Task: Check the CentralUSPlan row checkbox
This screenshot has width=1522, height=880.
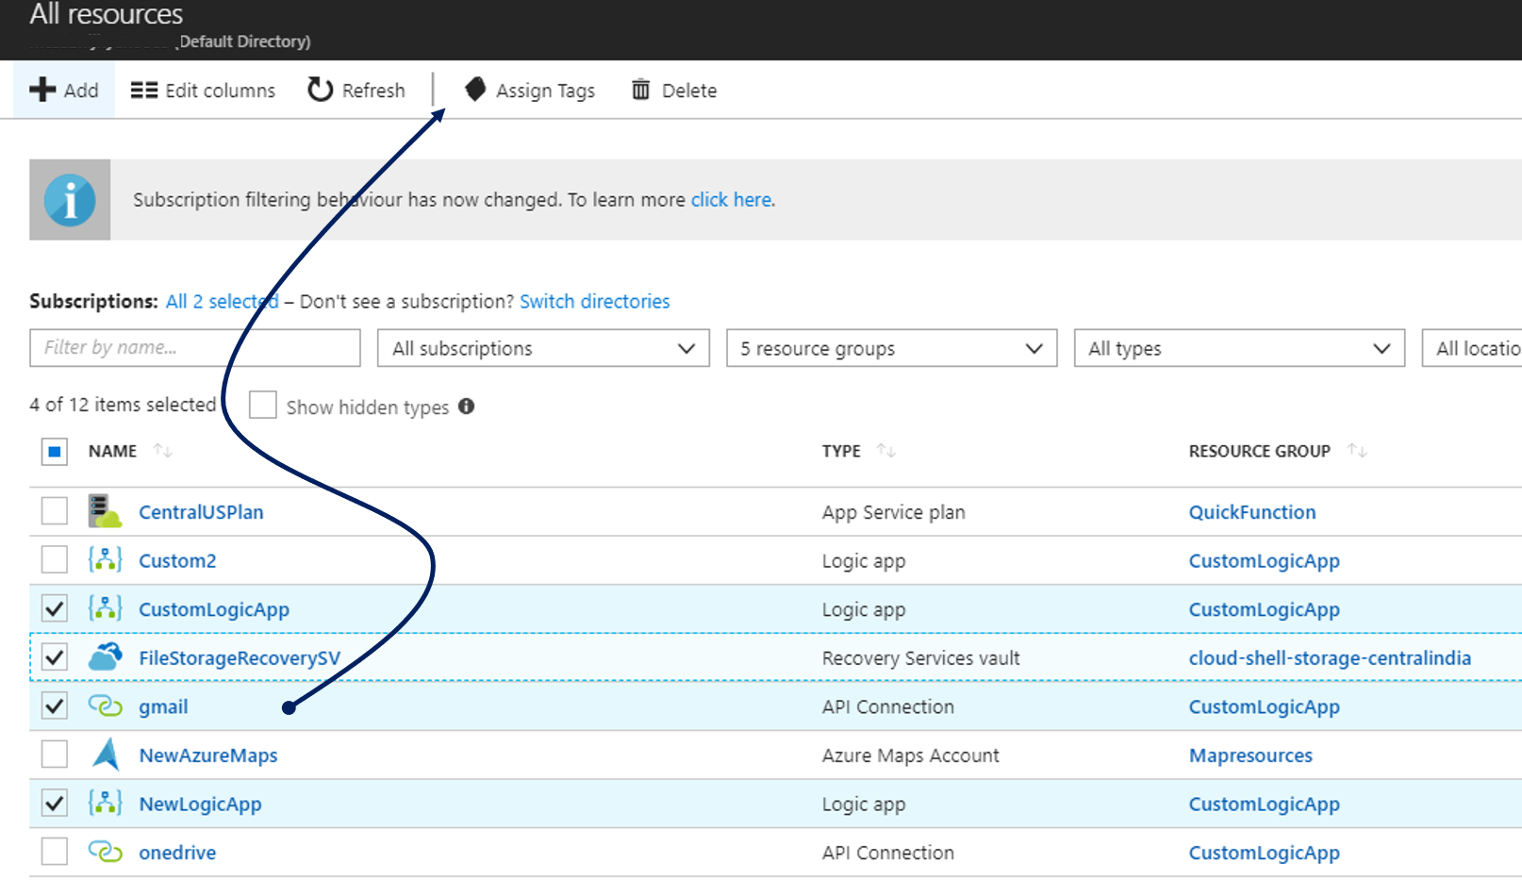Action: click(55, 510)
